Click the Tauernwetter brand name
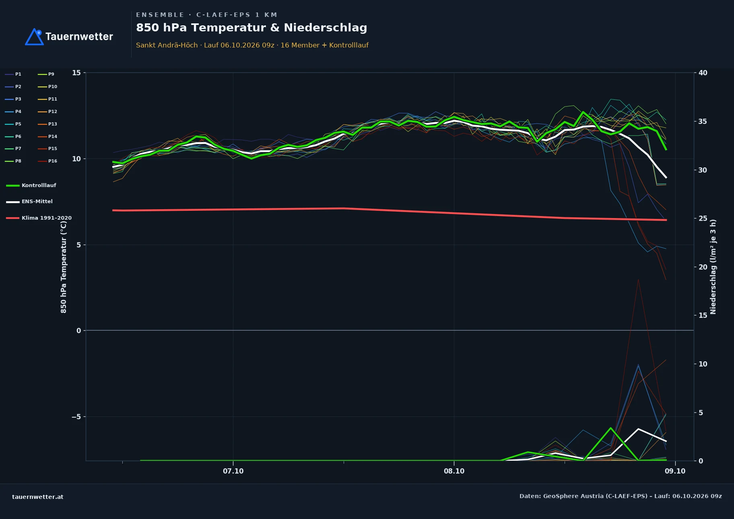The height and width of the screenshot is (519, 734). click(x=79, y=37)
